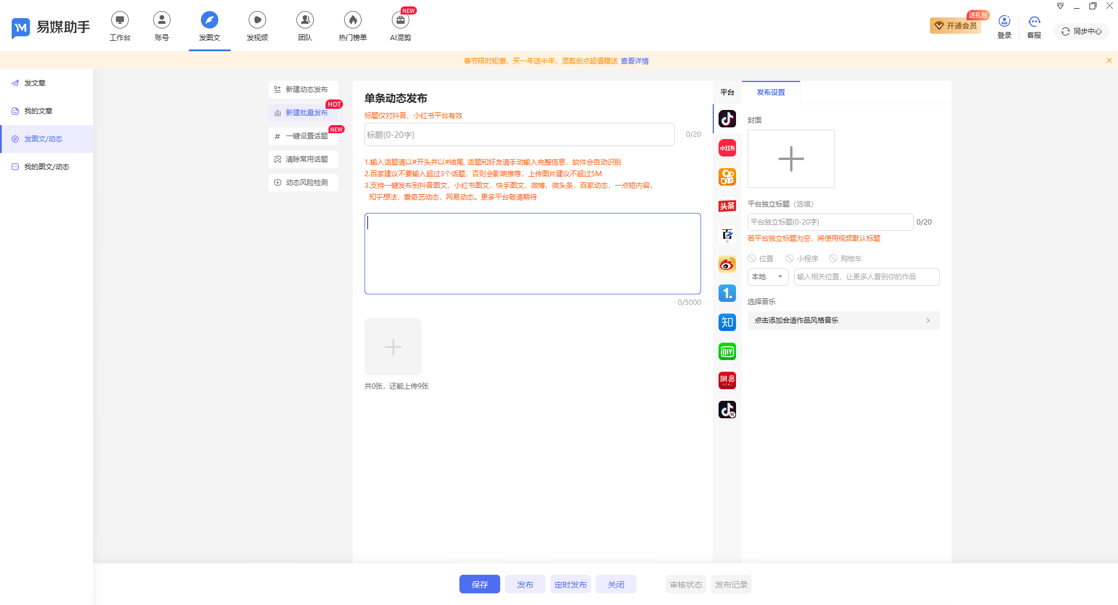The height and width of the screenshot is (605, 1118).
Task: Add a cover image via 封面 box
Action: [x=791, y=159]
